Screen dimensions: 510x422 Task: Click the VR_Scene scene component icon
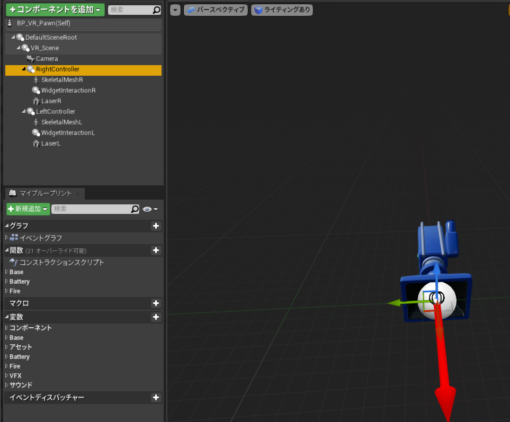click(x=25, y=48)
